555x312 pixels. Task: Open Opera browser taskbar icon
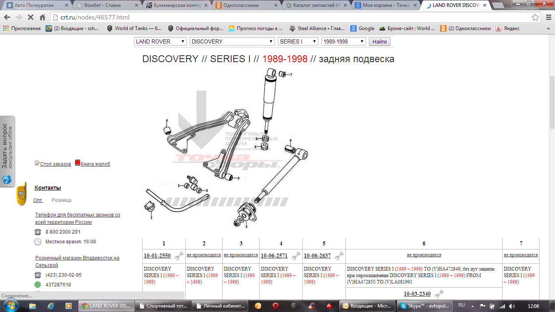[x=275, y=306]
